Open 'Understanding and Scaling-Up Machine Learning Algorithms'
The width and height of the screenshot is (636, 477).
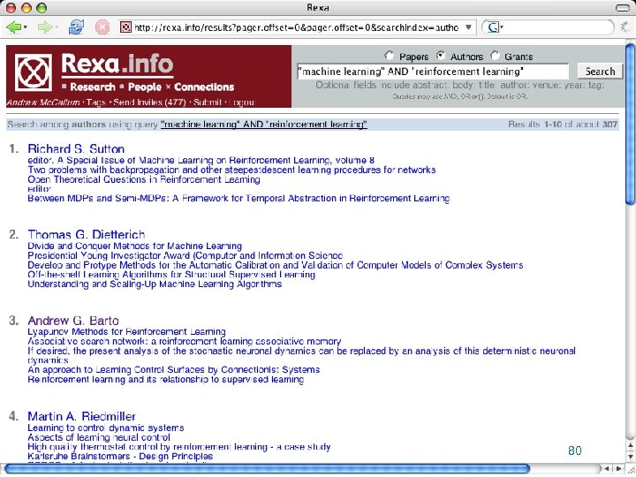pyautogui.click(x=155, y=284)
